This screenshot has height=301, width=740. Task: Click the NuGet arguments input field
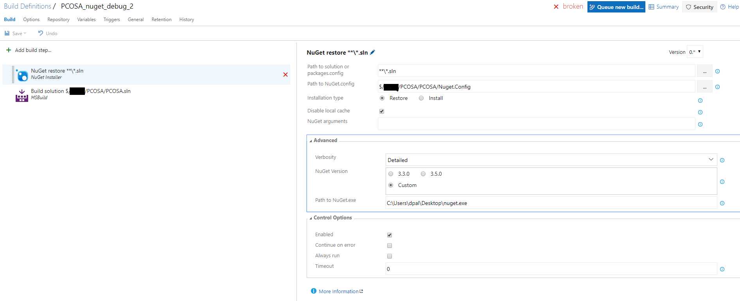tap(536, 124)
